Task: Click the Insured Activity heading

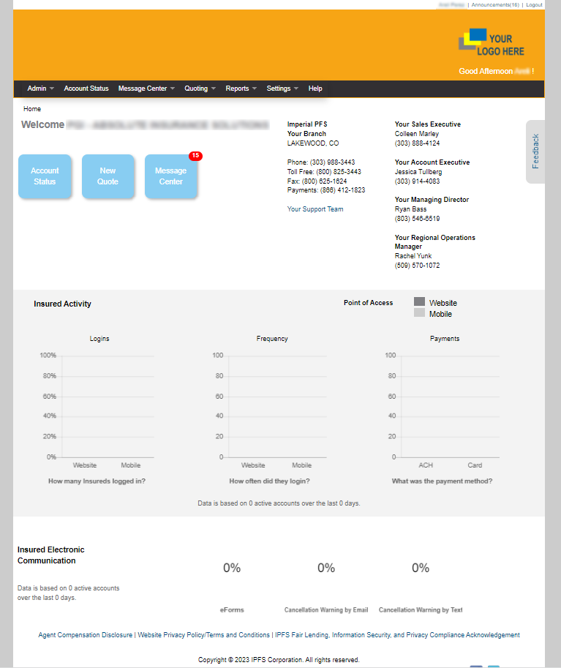Action: tap(63, 304)
